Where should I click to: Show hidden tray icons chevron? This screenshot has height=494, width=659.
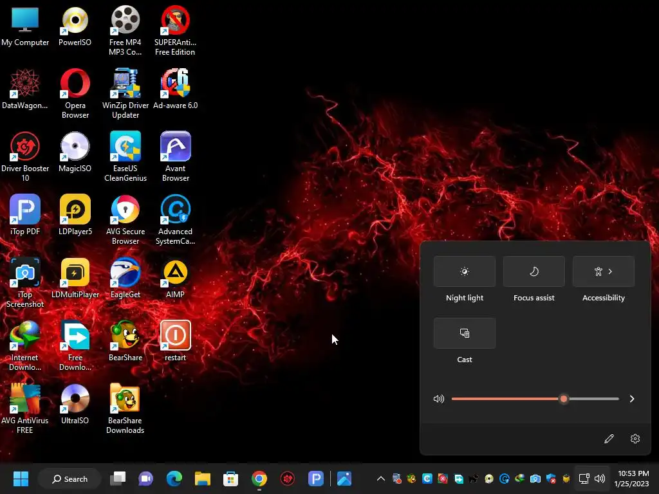click(381, 479)
